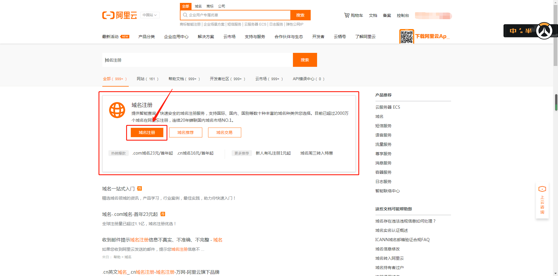This screenshot has height=276, width=558.
Task: Show the 全部 (999+) results tab
Action: 115,79
